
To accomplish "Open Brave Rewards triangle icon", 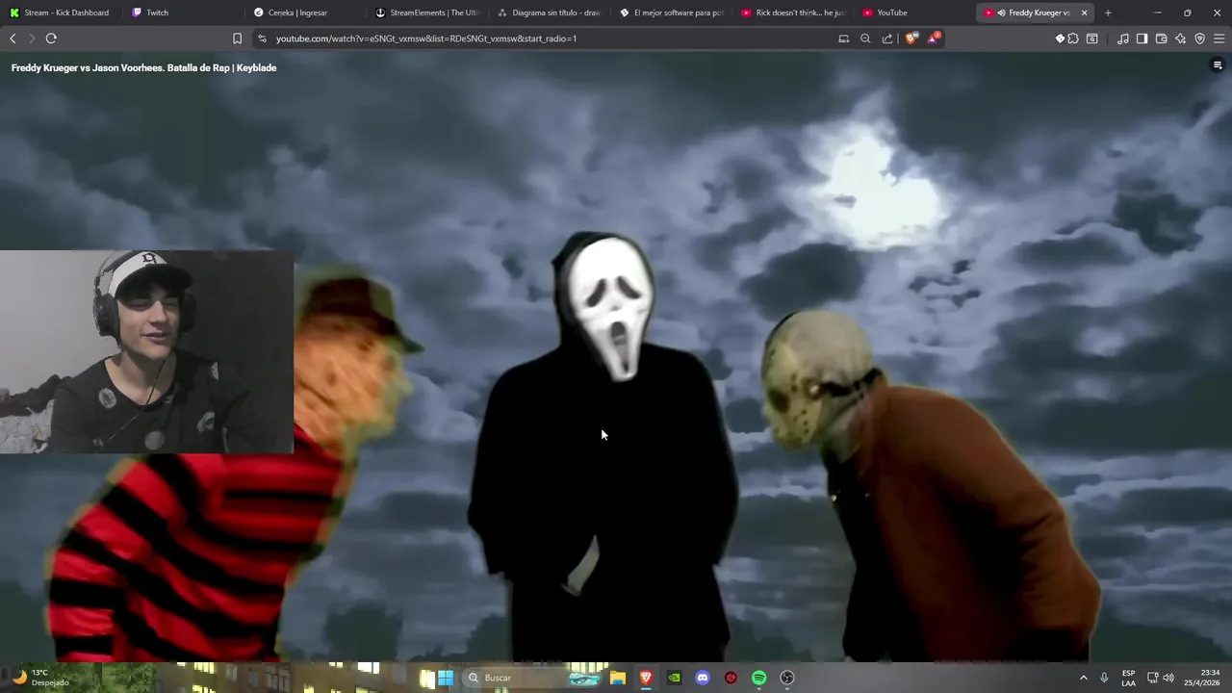I will [933, 38].
